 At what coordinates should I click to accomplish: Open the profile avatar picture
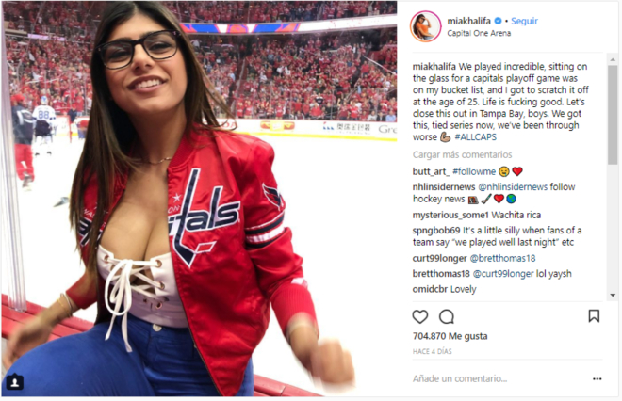tap(426, 26)
